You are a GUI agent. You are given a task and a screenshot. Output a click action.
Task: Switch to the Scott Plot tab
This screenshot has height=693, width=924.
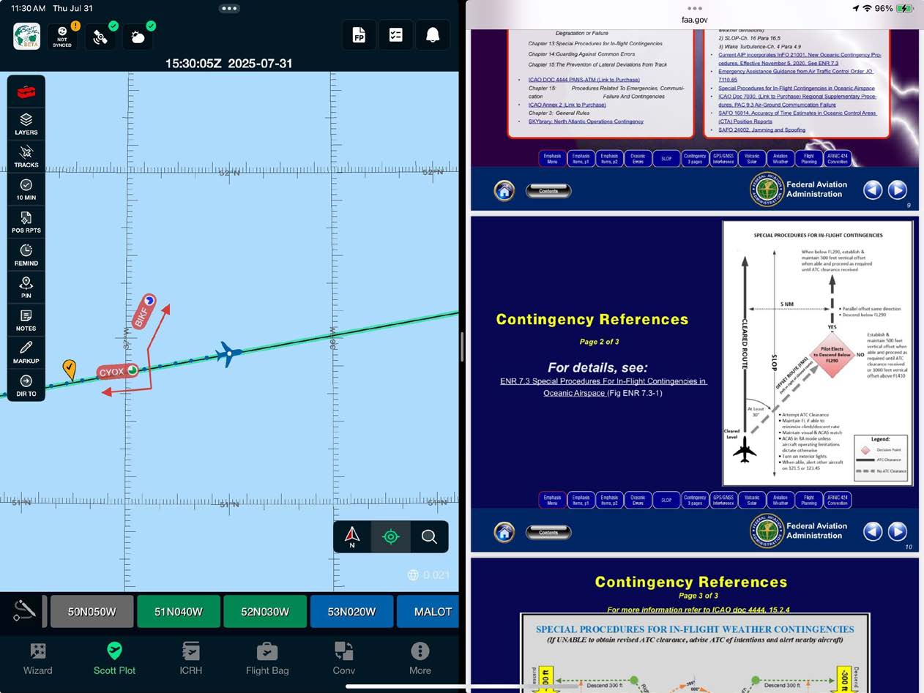coord(114,659)
